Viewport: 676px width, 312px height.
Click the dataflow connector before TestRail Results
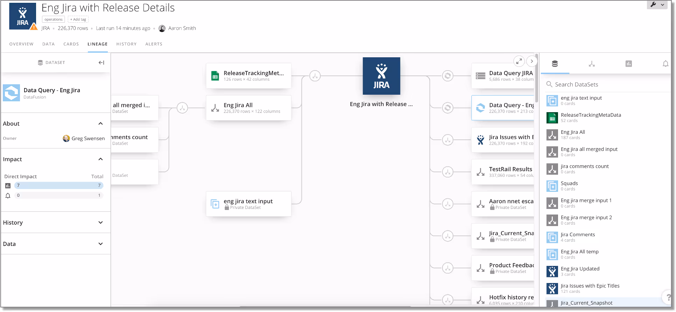[448, 172]
